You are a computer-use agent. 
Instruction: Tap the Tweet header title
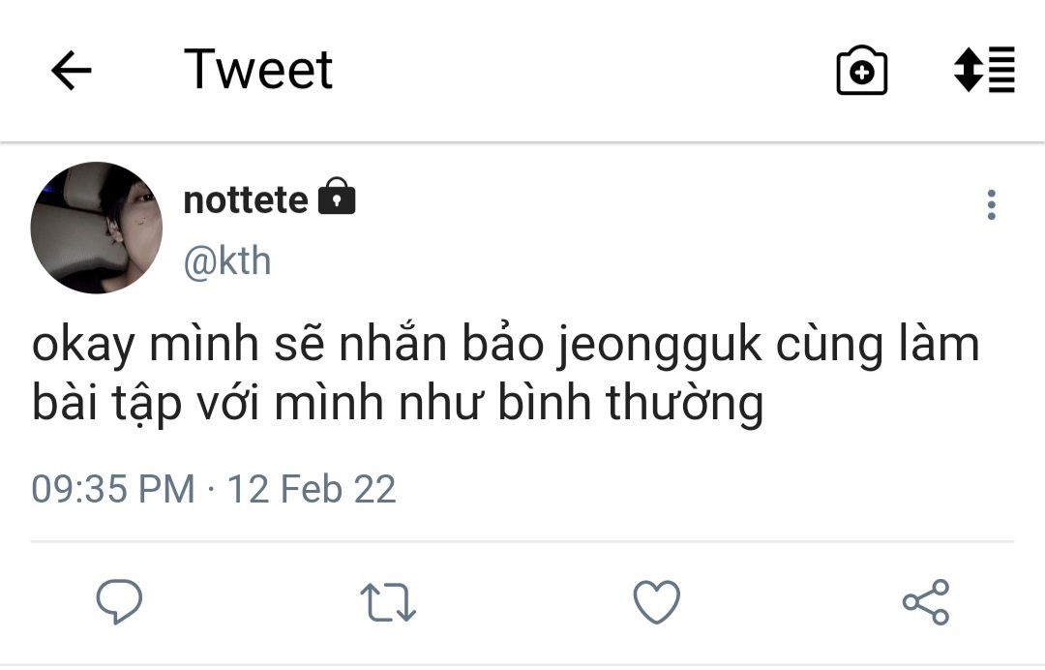258,70
